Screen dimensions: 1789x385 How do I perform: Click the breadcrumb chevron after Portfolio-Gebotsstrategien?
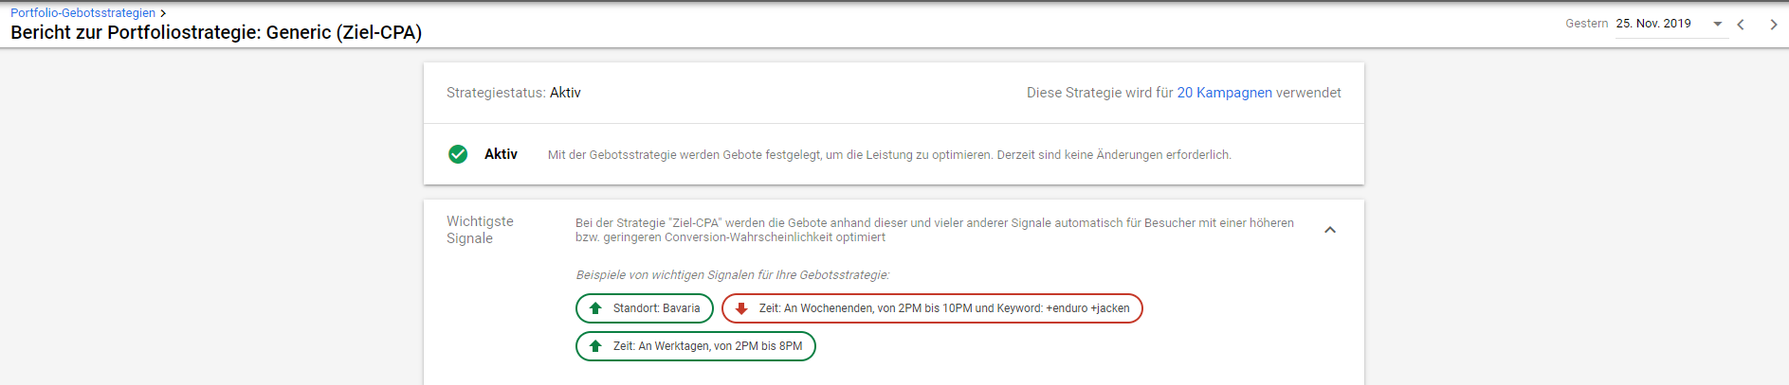click(163, 13)
